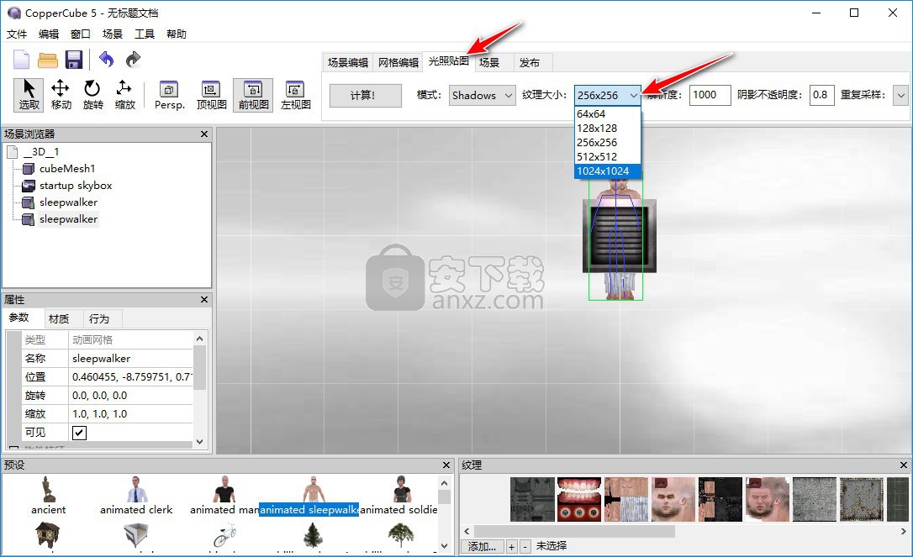Click the 添加... texture button
The image size is (913, 557).
pos(482,547)
